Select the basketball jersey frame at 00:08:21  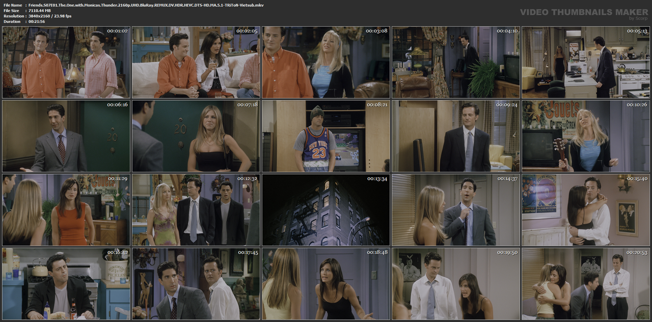coord(326,136)
